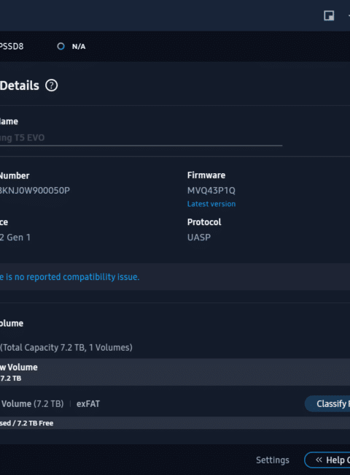Click the double chevron on Help button
This screenshot has width=350, height=475.
coord(319,460)
